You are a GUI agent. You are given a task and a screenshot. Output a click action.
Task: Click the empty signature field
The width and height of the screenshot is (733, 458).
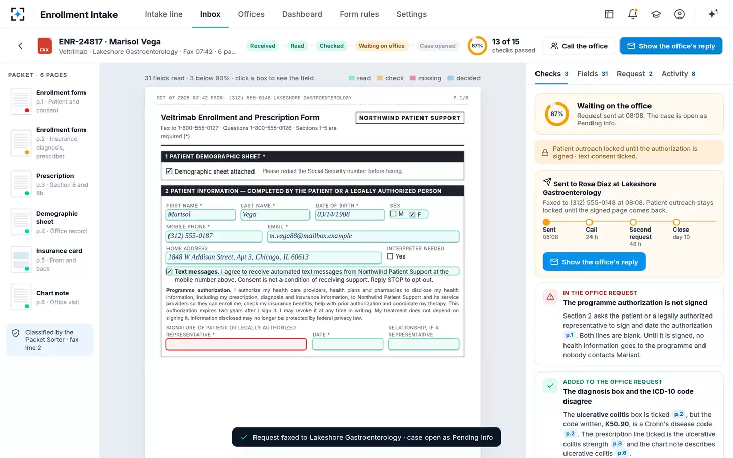coord(236,345)
